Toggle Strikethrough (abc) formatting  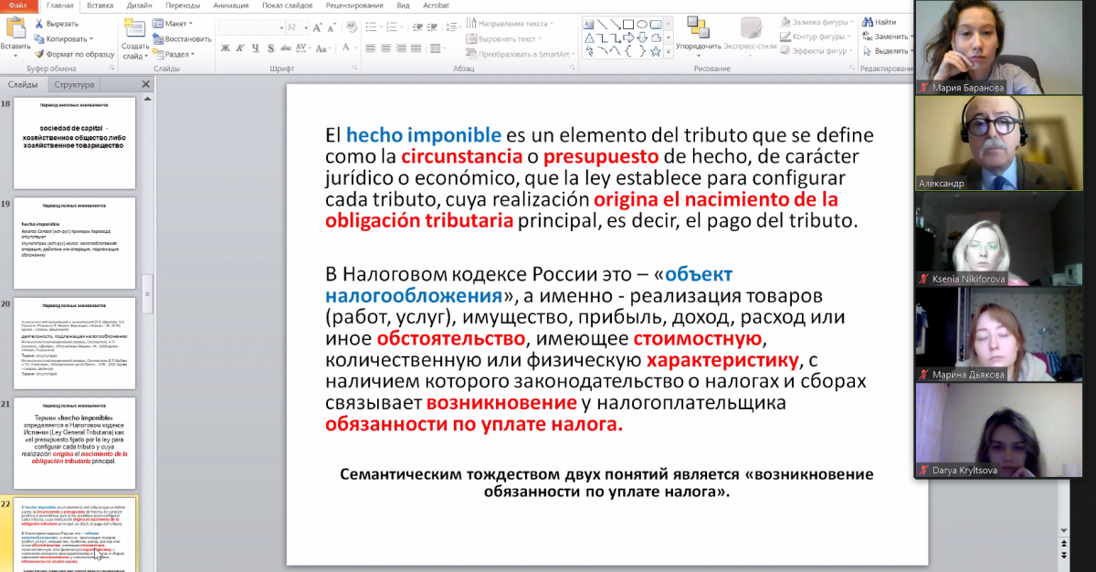coord(286,48)
